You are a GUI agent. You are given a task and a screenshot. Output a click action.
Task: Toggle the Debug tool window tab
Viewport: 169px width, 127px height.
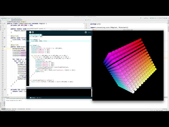pos(9,109)
